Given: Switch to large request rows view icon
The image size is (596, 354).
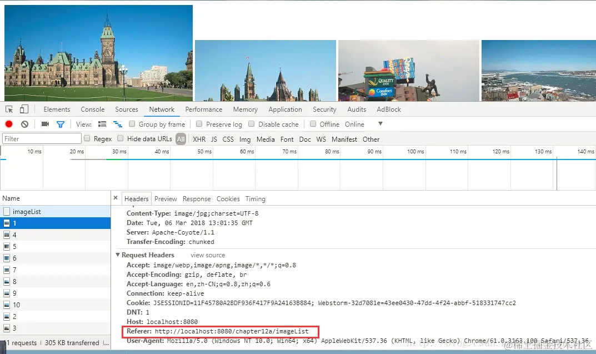Looking at the screenshot, I should [102, 124].
